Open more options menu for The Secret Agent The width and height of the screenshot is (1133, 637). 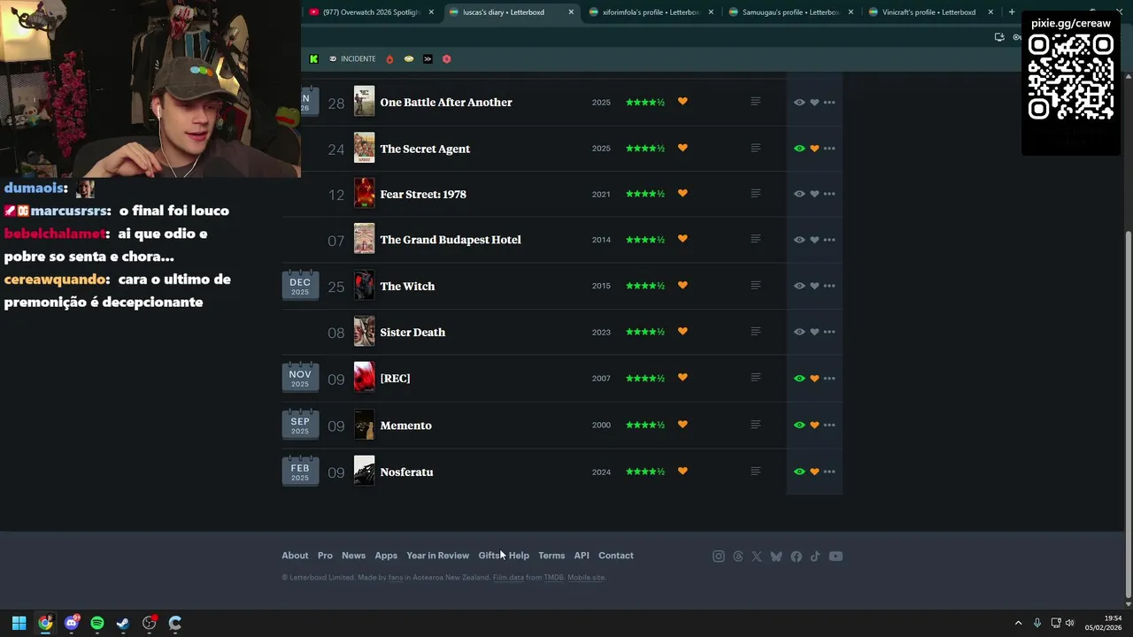click(829, 149)
